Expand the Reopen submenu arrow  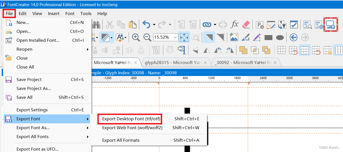88,49
